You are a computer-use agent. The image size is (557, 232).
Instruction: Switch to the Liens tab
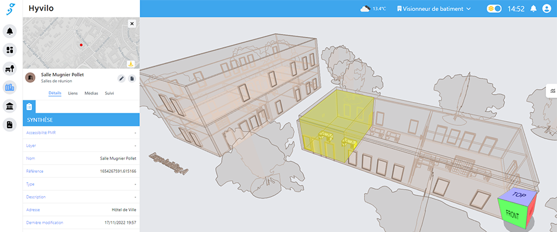tap(73, 93)
